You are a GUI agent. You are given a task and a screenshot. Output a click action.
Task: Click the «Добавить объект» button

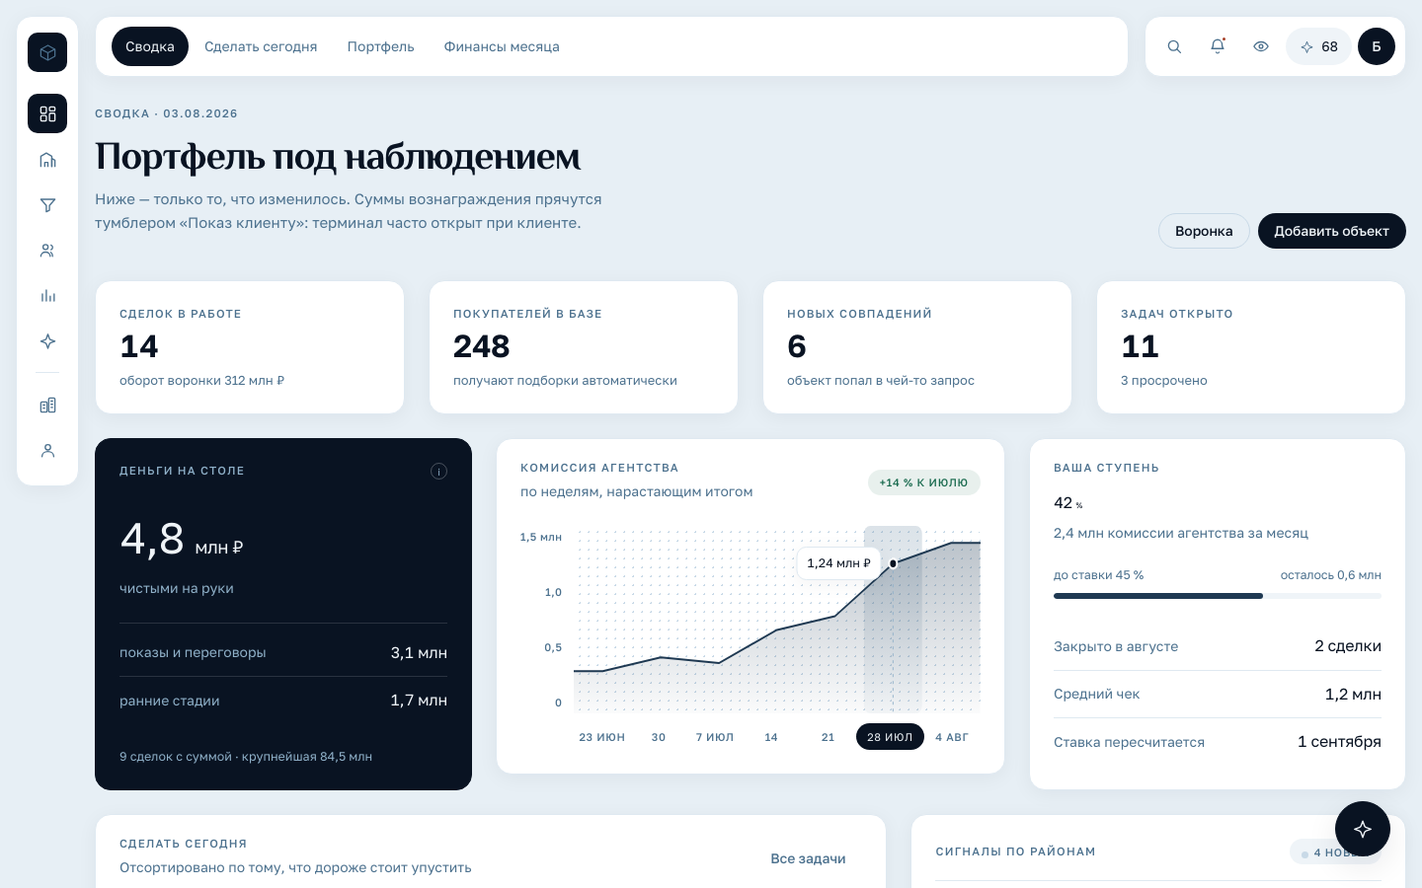click(x=1331, y=231)
